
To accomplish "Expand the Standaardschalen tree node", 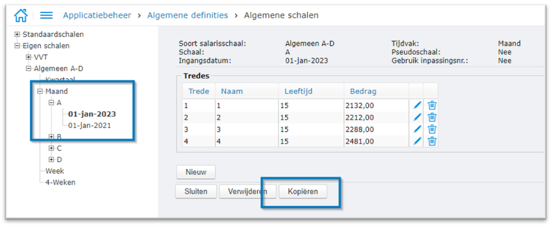I will pos(17,35).
